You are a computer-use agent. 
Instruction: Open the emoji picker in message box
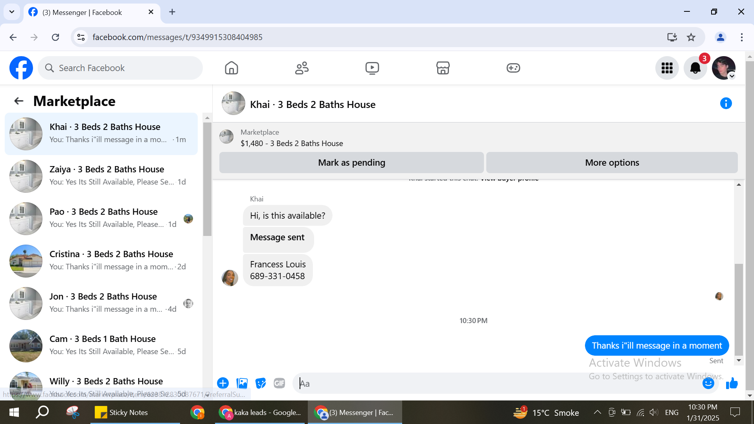coord(708,383)
